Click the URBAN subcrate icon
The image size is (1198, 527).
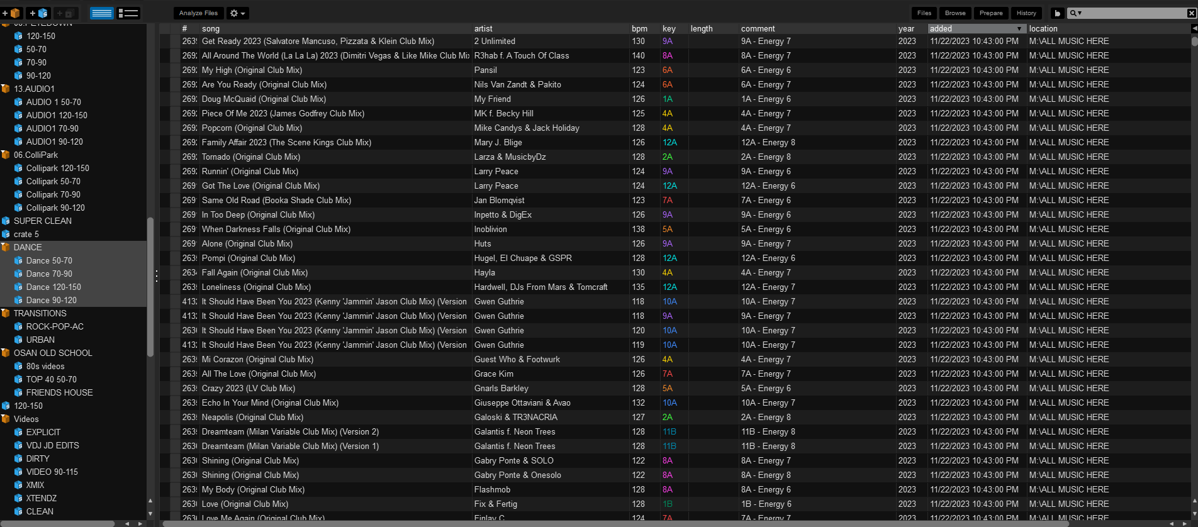coord(18,340)
